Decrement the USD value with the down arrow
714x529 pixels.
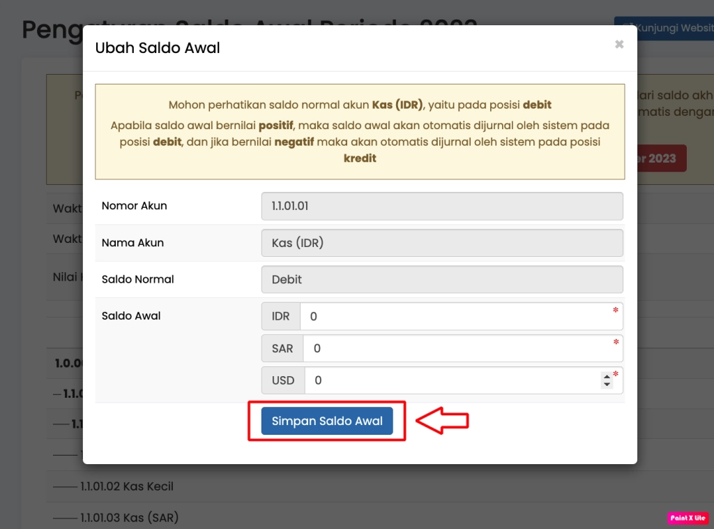(608, 384)
